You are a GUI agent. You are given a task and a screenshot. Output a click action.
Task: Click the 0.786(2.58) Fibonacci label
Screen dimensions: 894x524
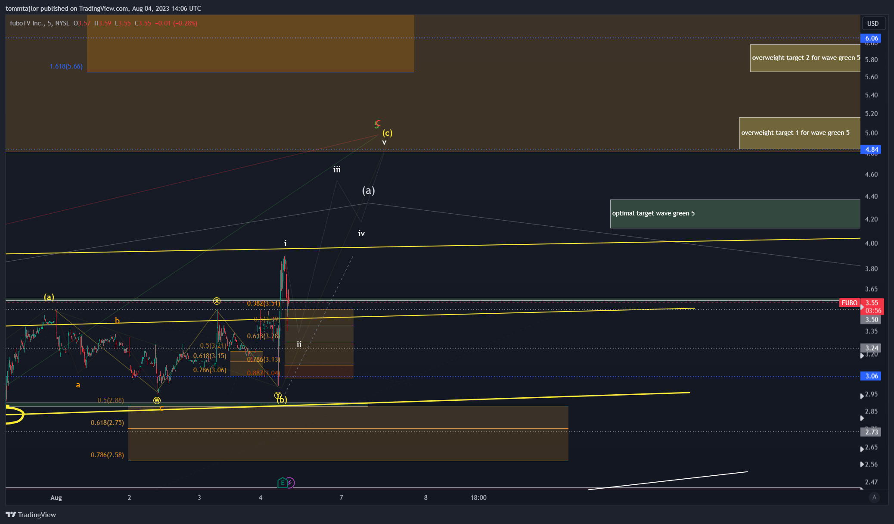point(107,455)
